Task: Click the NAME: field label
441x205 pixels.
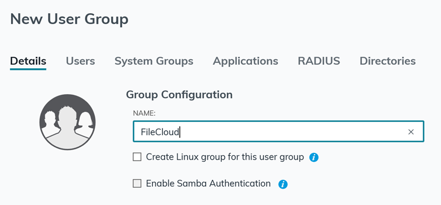Action: point(144,113)
